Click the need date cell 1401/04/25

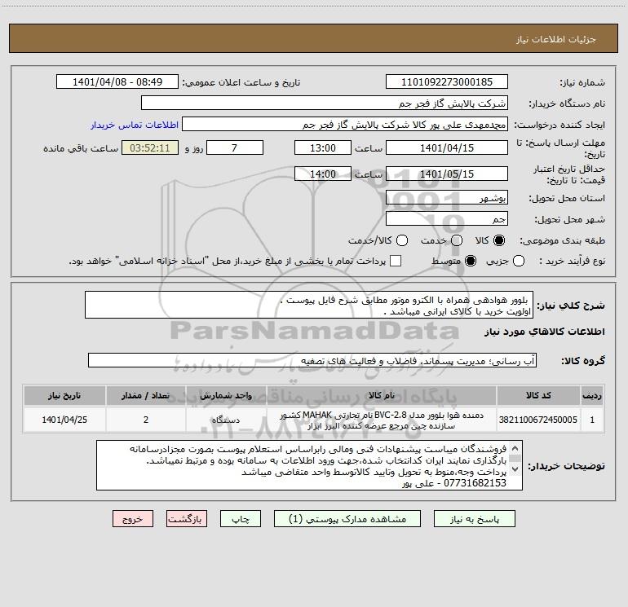point(64,420)
